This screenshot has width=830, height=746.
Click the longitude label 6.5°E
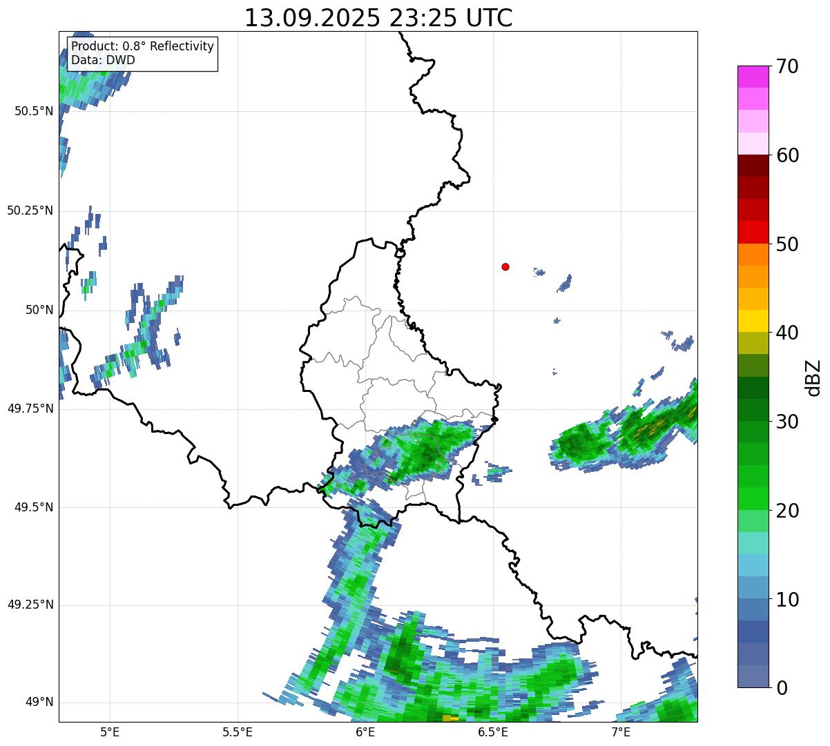pos(494,732)
